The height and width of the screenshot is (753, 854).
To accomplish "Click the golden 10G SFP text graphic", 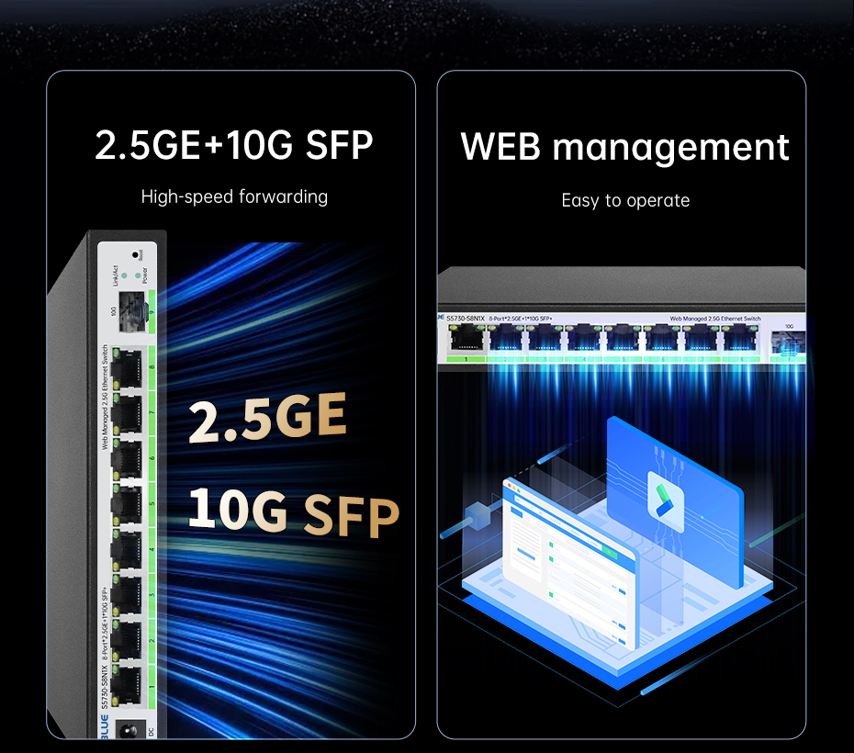I will [294, 511].
